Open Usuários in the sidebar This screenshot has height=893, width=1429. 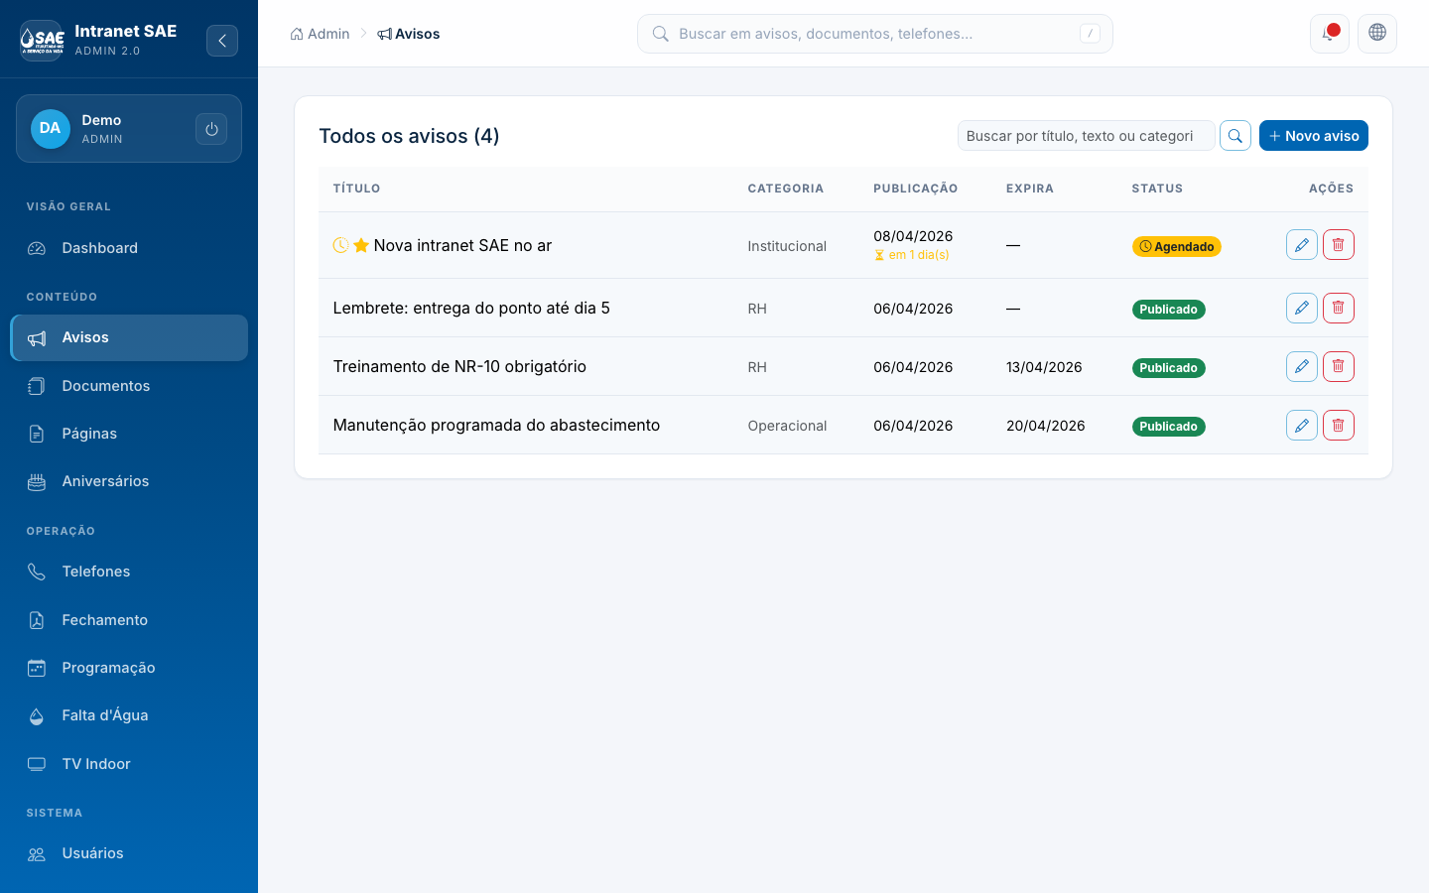[129, 853]
